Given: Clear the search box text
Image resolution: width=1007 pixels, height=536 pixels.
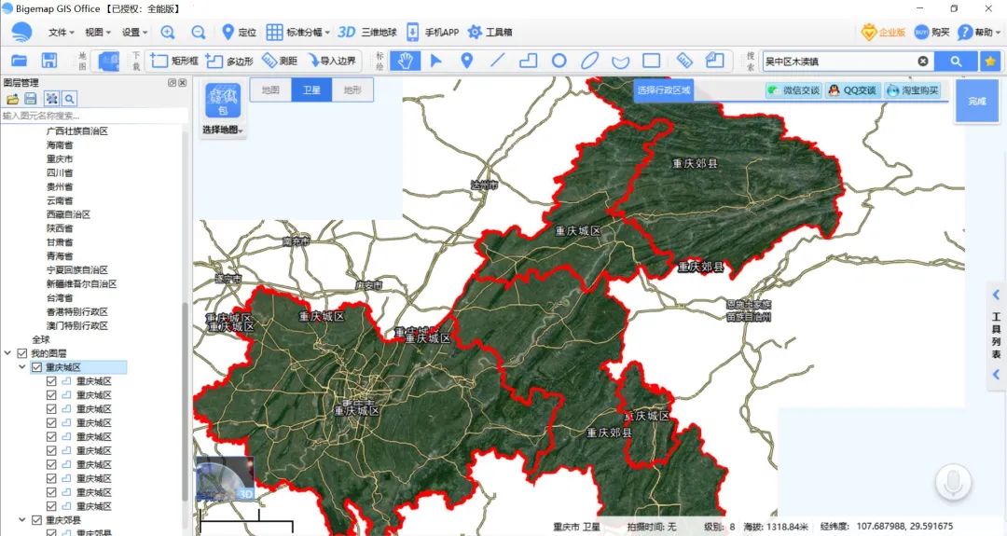Looking at the screenshot, I should [x=923, y=62].
